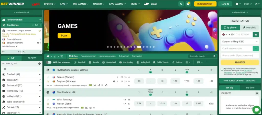
Task: Bet on Belgium odds 1.3
Action: [x=162, y=81]
